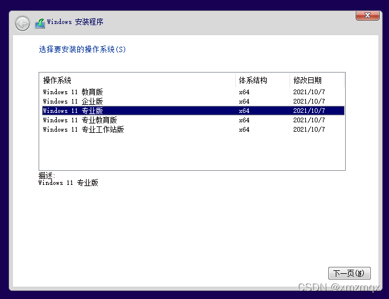This screenshot has height=299, width=389.
Task: Click the 修改日期 column header
Action: (x=317, y=80)
